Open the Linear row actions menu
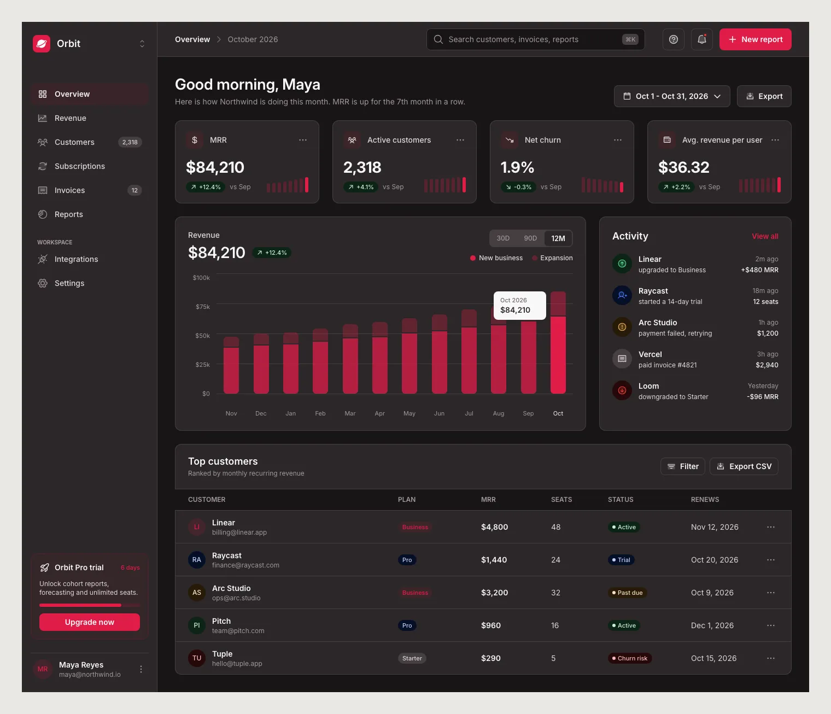The width and height of the screenshot is (831, 714). pos(771,527)
